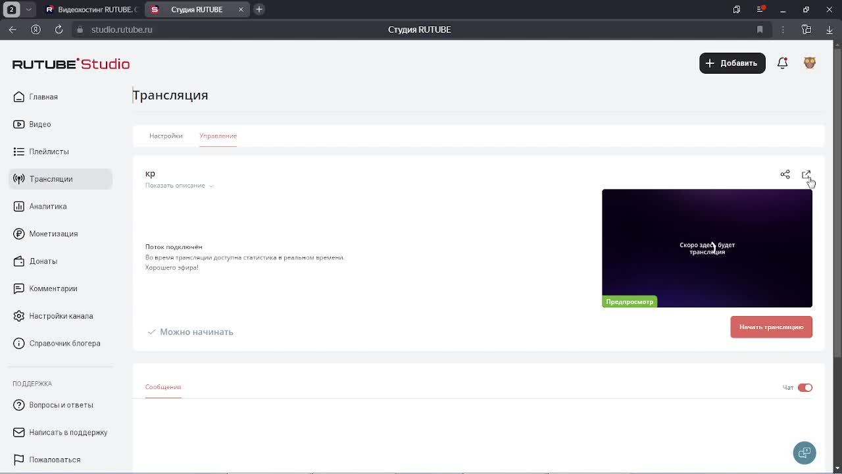Open the Аналитика chart icon
The image size is (842, 474).
[18, 207]
